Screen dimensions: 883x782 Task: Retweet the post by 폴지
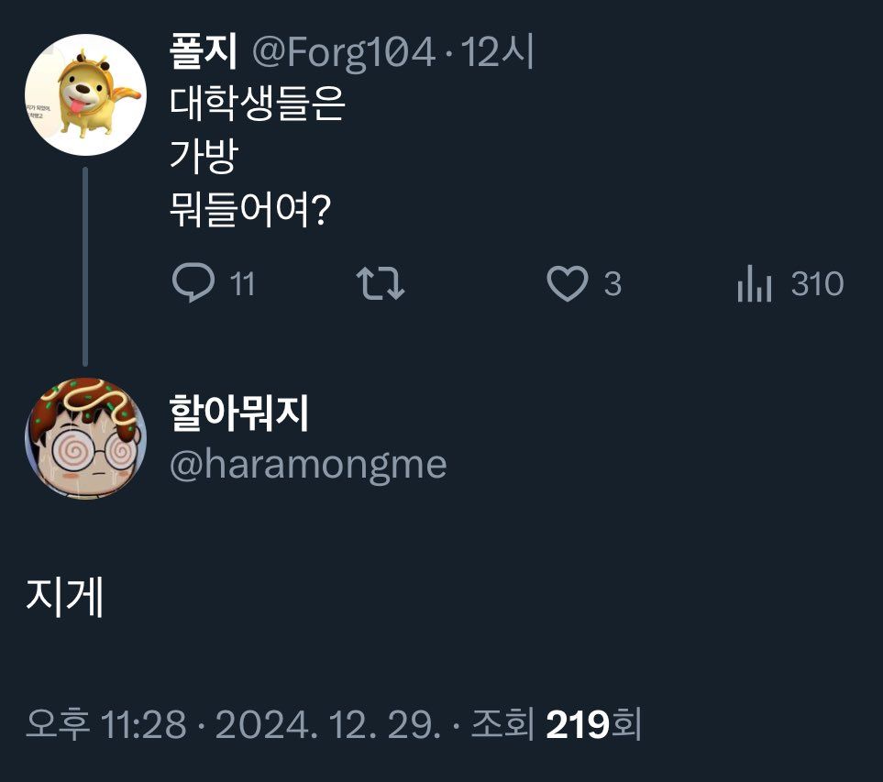click(x=380, y=284)
